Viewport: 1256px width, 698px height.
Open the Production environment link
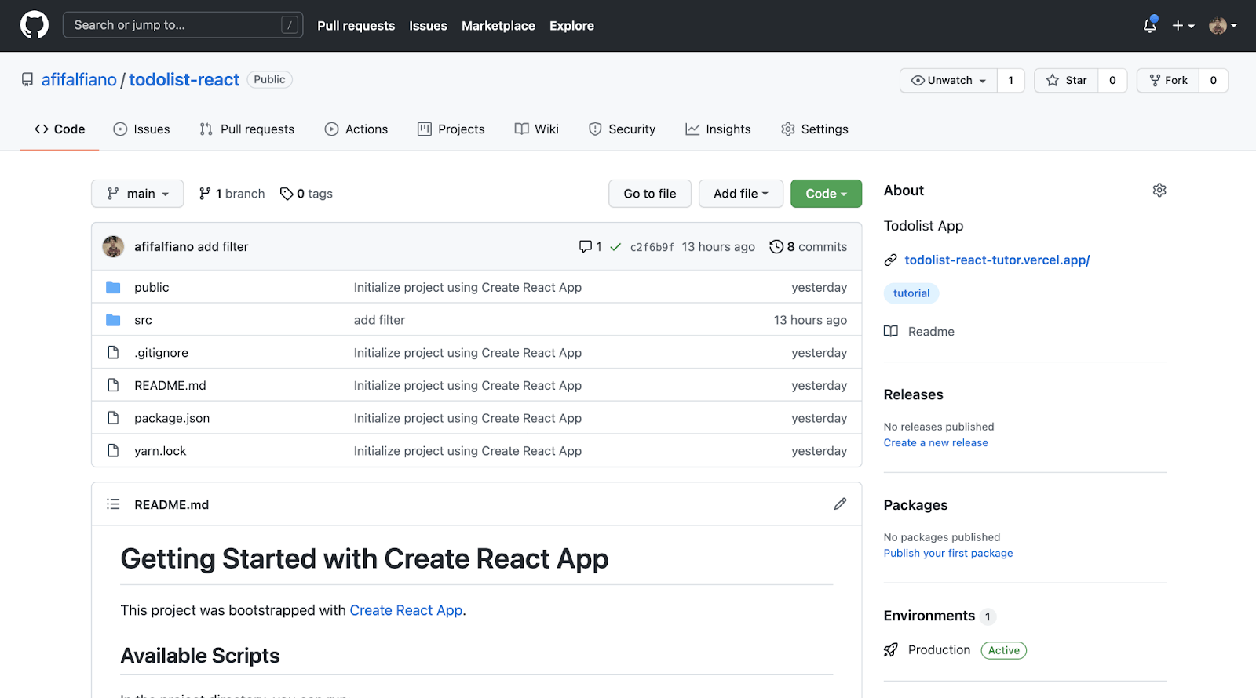click(939, 650)
